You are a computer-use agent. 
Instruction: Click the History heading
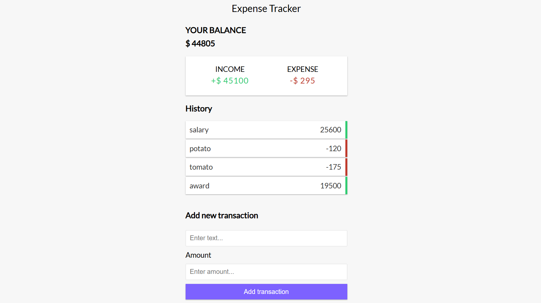pos(199,109)
